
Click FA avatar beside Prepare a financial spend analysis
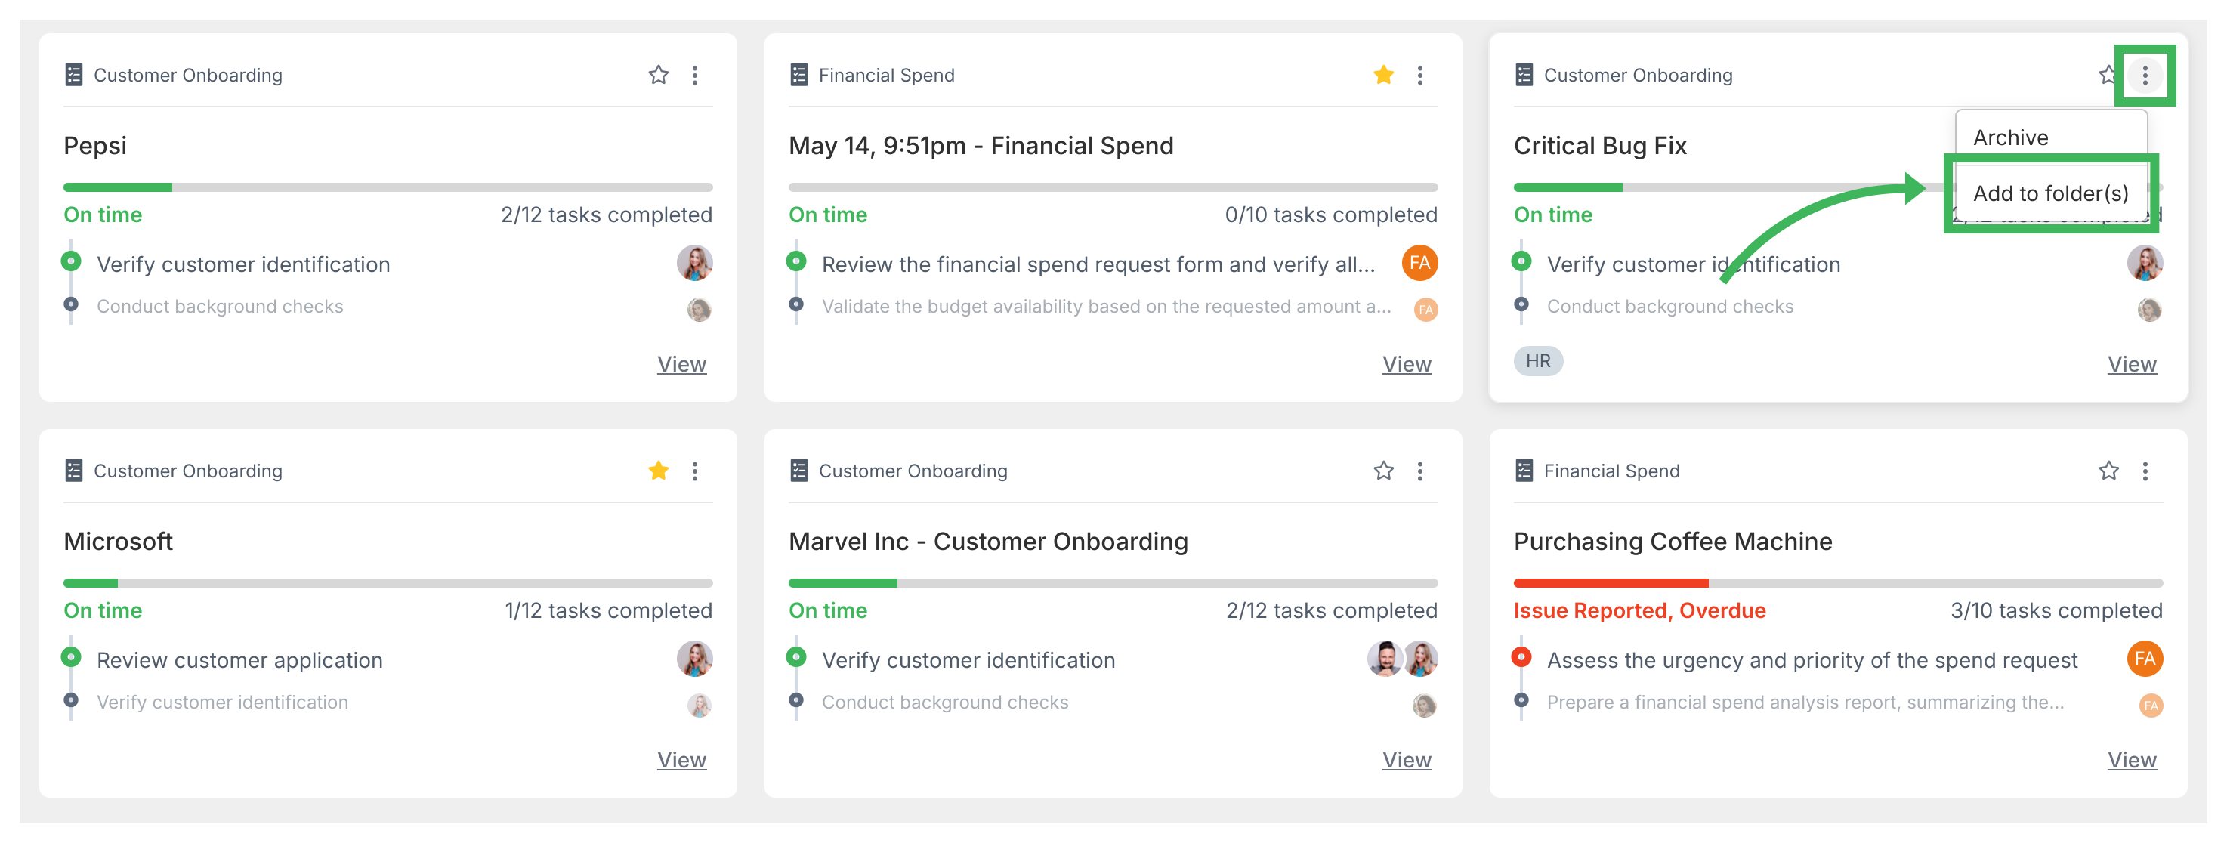click(2151, 706)
